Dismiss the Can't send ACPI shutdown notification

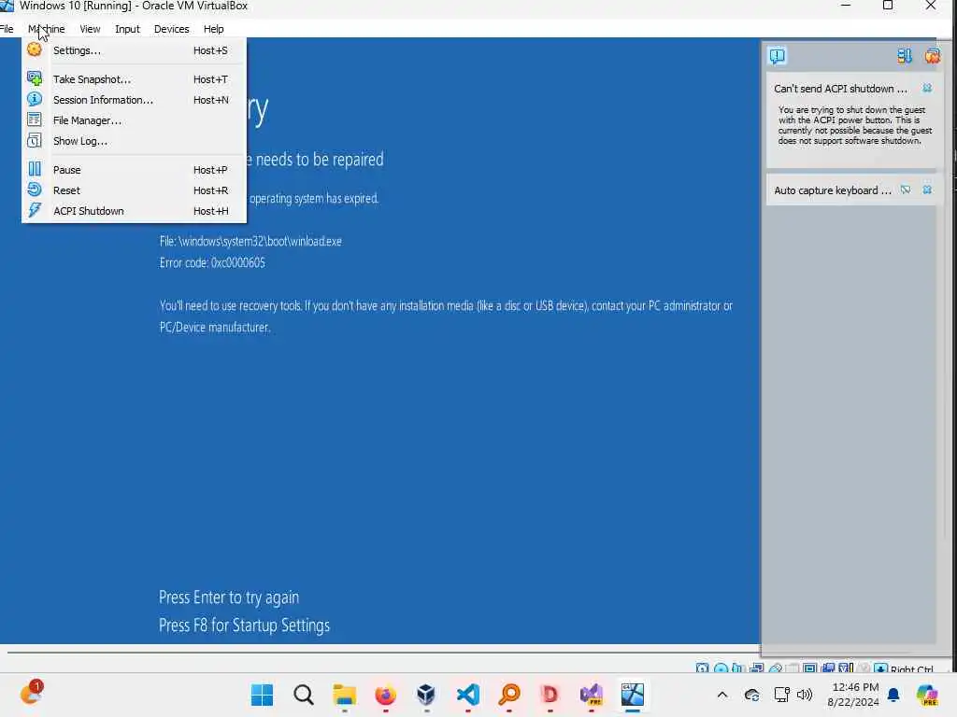click(x=927, y=89)
